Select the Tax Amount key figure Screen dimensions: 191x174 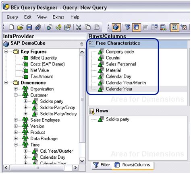[42, 76]
